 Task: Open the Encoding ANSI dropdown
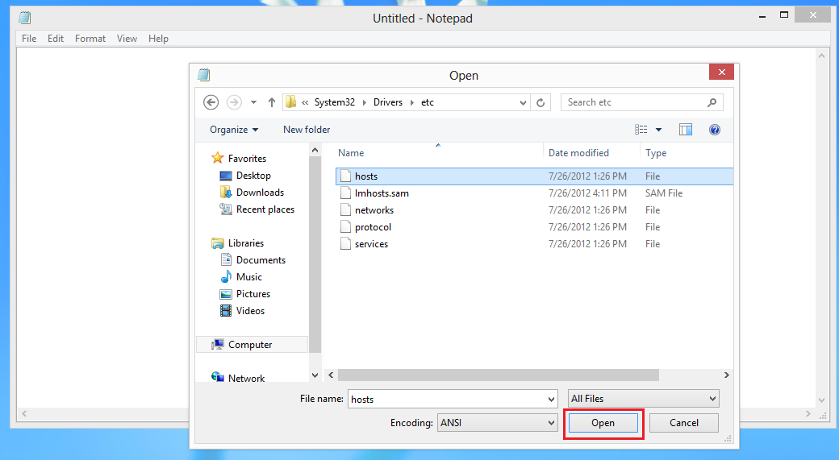click(497, 423)
